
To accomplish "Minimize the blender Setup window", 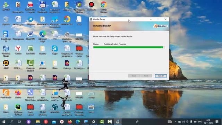I will click(x=151, y=19).
